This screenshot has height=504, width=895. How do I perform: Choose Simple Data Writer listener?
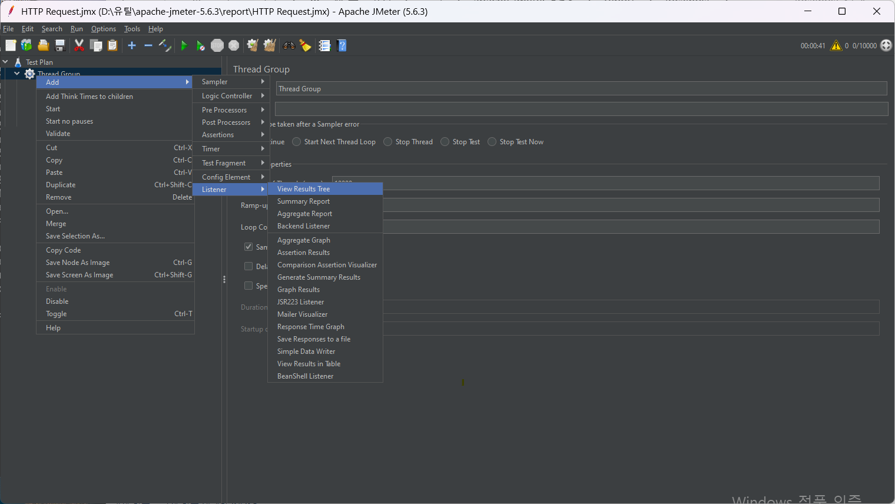[325, 352]
